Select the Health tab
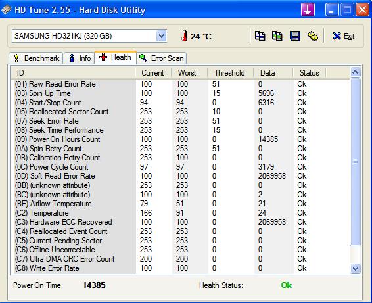The width and height of the screenshot is (372, 303). (115, 57)
